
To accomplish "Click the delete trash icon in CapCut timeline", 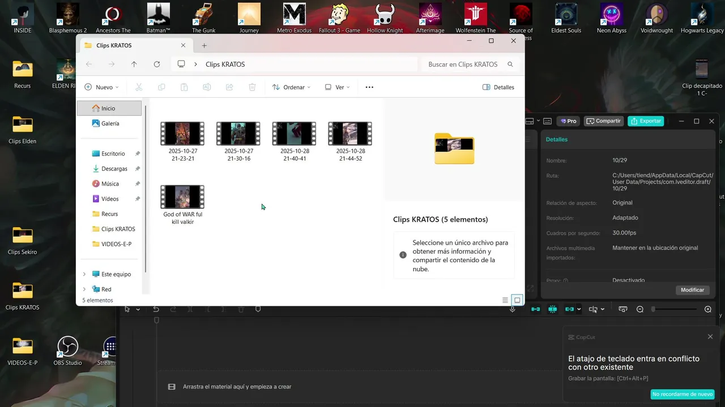I will click(241, 309).
